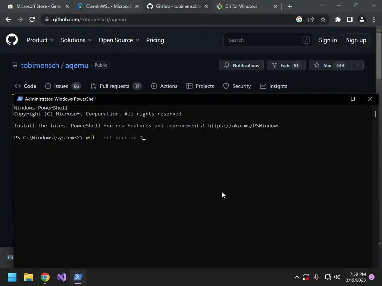Click PowerShell icon on taskbar
This screenshot has height=286, width=382.
pyautogui.click(x=78, y=277)
